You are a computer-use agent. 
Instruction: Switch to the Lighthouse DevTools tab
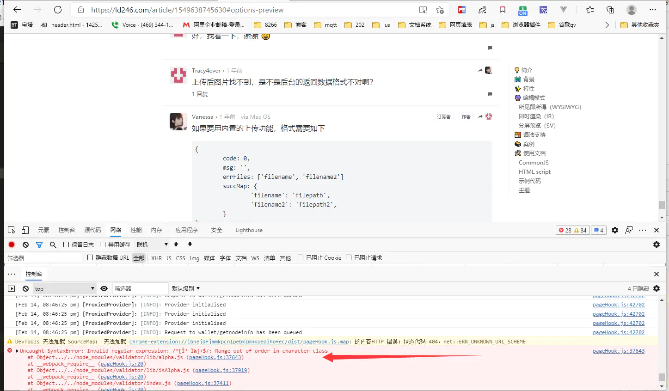tap(249, 230)
